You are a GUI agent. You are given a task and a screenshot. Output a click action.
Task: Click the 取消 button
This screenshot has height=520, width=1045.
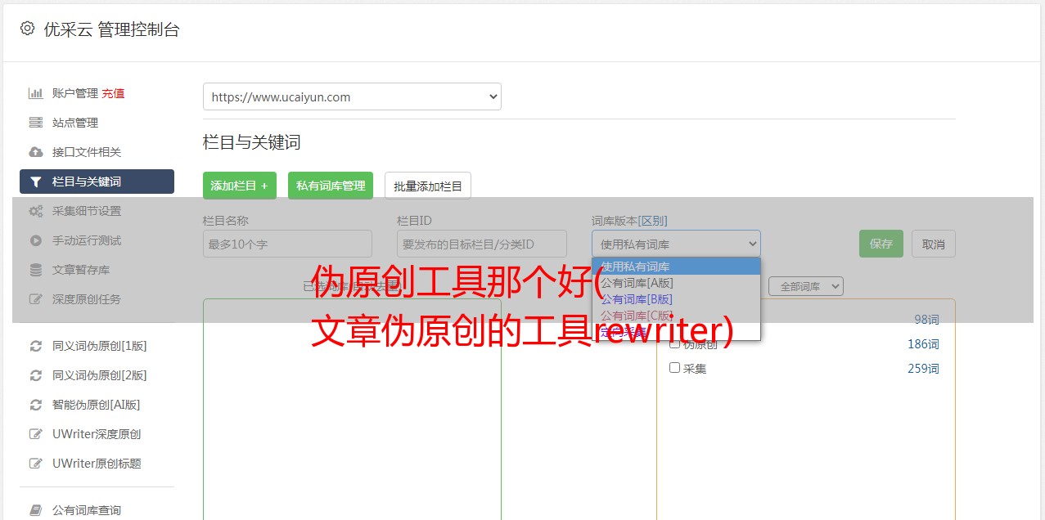934,244
